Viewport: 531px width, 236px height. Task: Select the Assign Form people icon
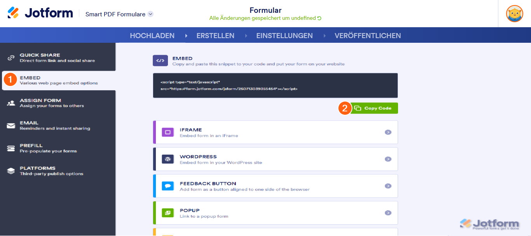tap(11, 103)
